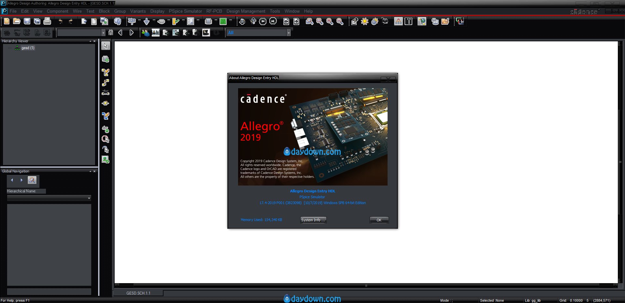Screen dimensions: 625x303
Task: Click the OK button in About dialog
Action: point(379,220)
